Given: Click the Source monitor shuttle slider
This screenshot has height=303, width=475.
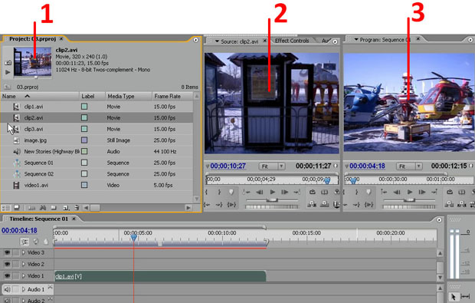Looking at the screenshot, I should (272, 200).
